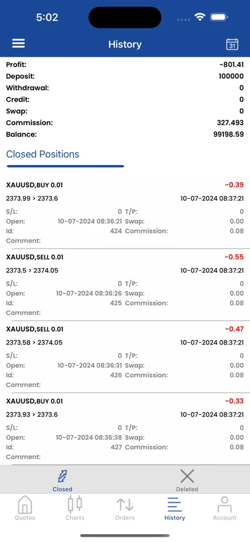Select the History tab icon
Viewport: 250px width, 542px height.
pos(174,504)
